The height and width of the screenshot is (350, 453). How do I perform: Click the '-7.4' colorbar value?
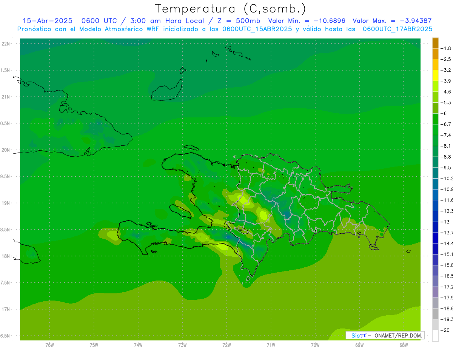[x=446, y=135]
